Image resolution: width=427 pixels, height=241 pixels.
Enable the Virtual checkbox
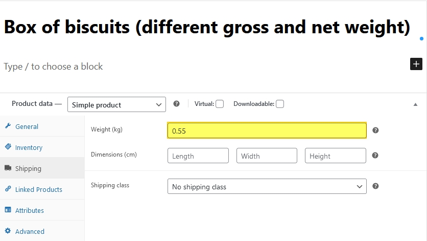220,104
